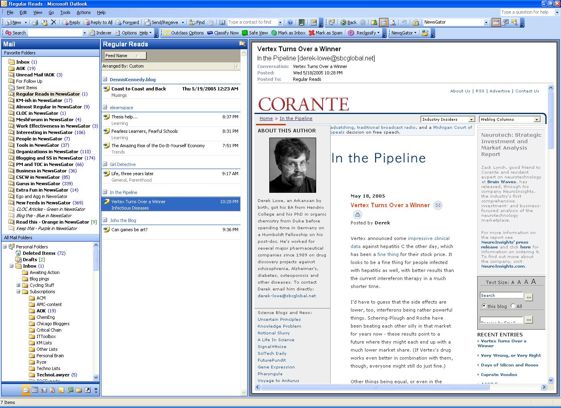
Task: Toggle the Reading Pane toolbar icon
Action: (x=383, y=22)
